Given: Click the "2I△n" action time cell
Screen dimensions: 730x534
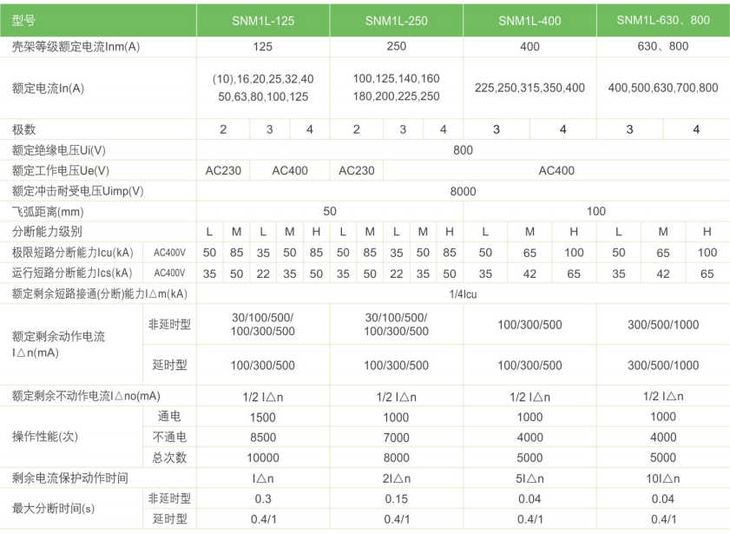Looking at the screenshot, I should (x=396, y=478).
